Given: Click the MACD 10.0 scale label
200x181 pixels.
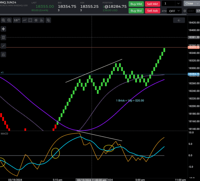Looking at the screenshot, I should (191, 132).
